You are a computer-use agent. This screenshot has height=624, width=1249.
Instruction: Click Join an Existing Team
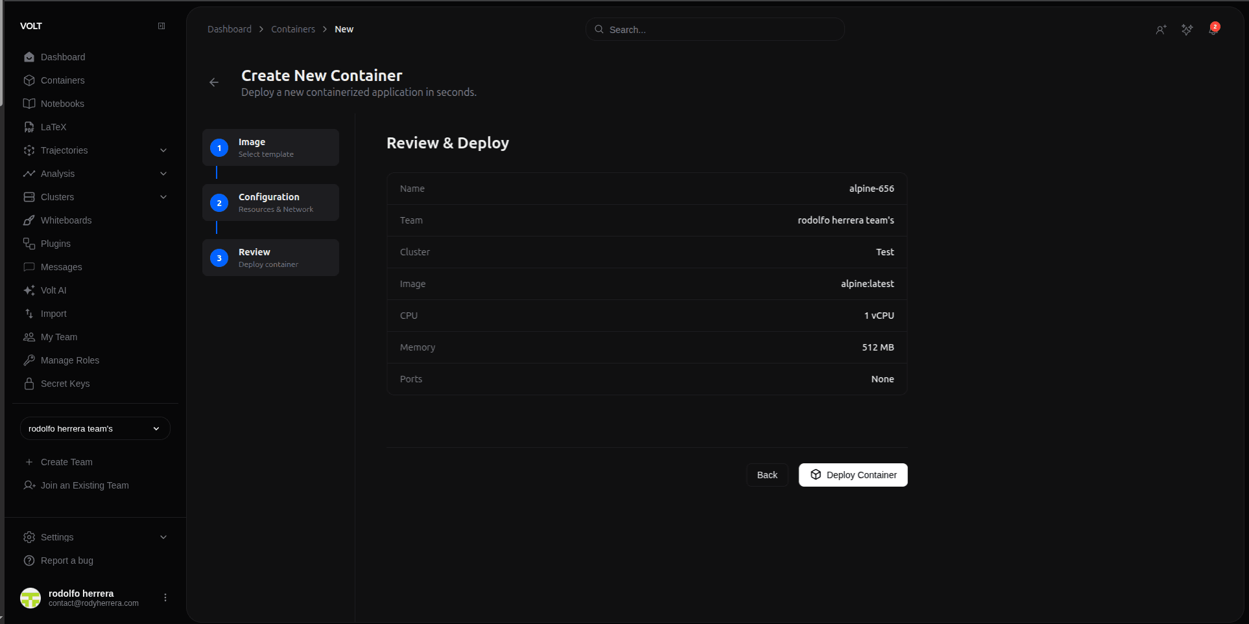84,485
